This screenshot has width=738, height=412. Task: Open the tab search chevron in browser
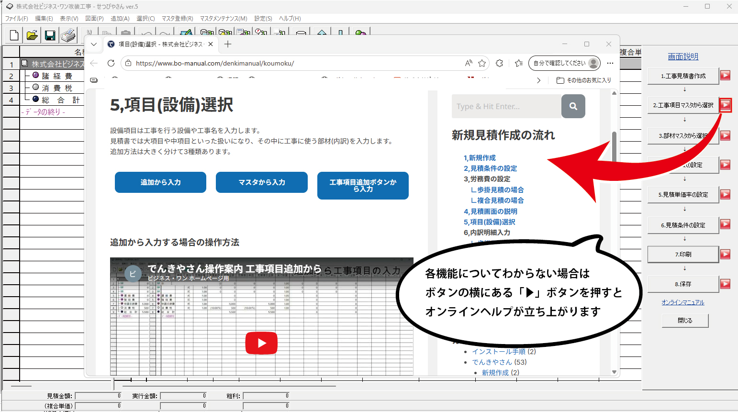tap(94, 44)
